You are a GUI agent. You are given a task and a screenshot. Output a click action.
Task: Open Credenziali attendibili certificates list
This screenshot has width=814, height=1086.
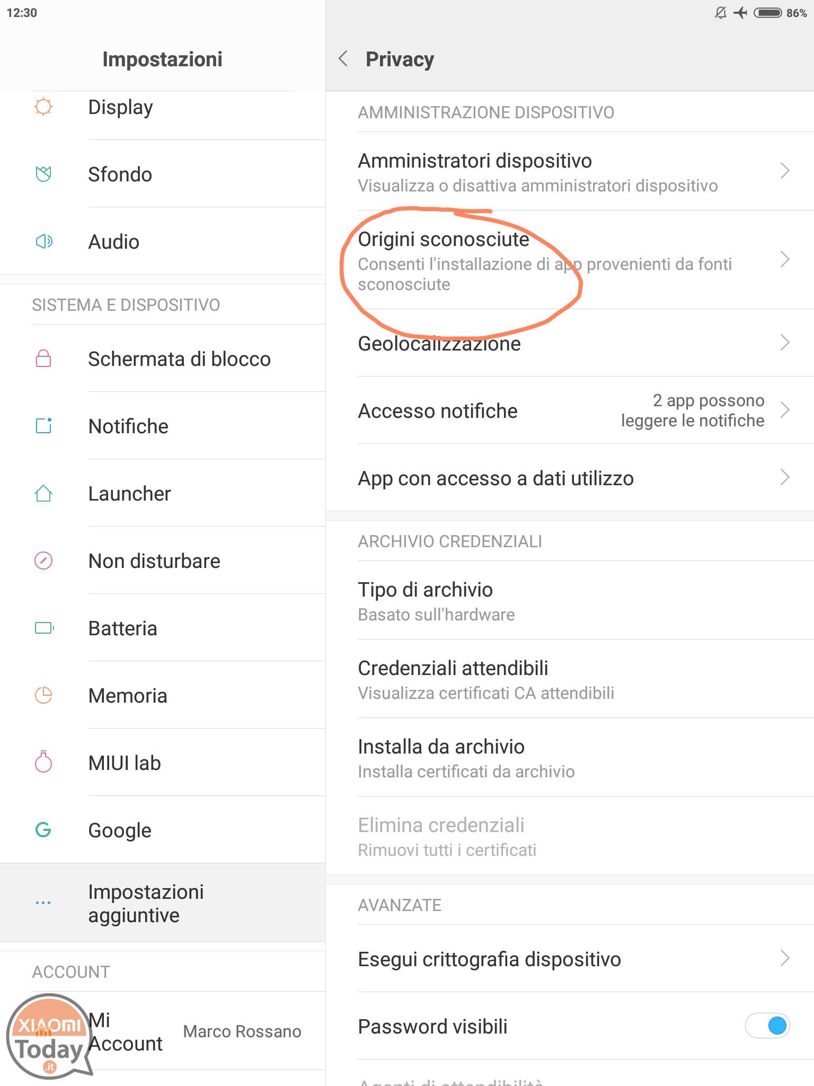pos(570,679)
